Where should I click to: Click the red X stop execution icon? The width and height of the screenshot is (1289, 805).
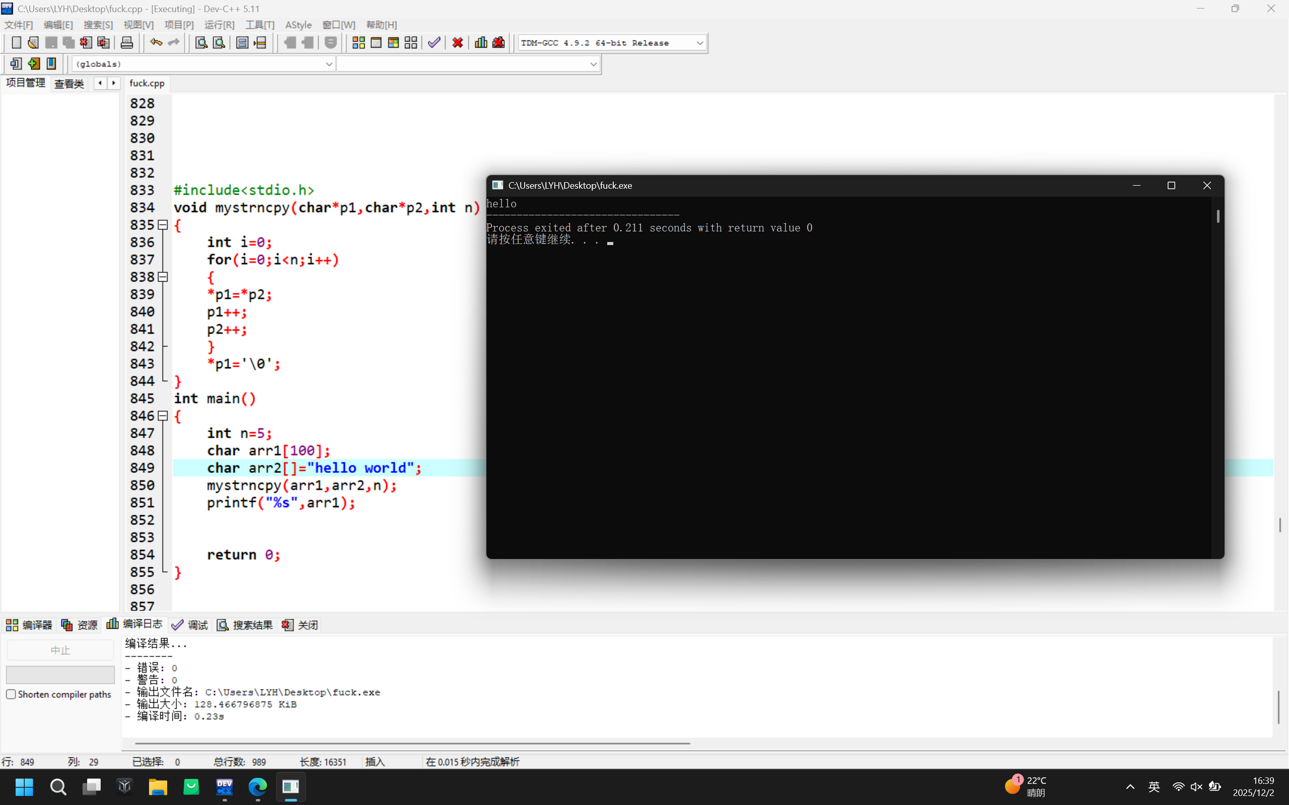[x=457, y=43]
